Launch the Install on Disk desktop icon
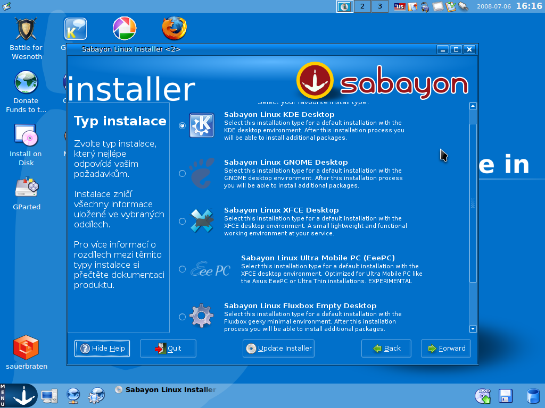This screenshot has width=545, height=408. pyautogui.click(x=26, y=144)
